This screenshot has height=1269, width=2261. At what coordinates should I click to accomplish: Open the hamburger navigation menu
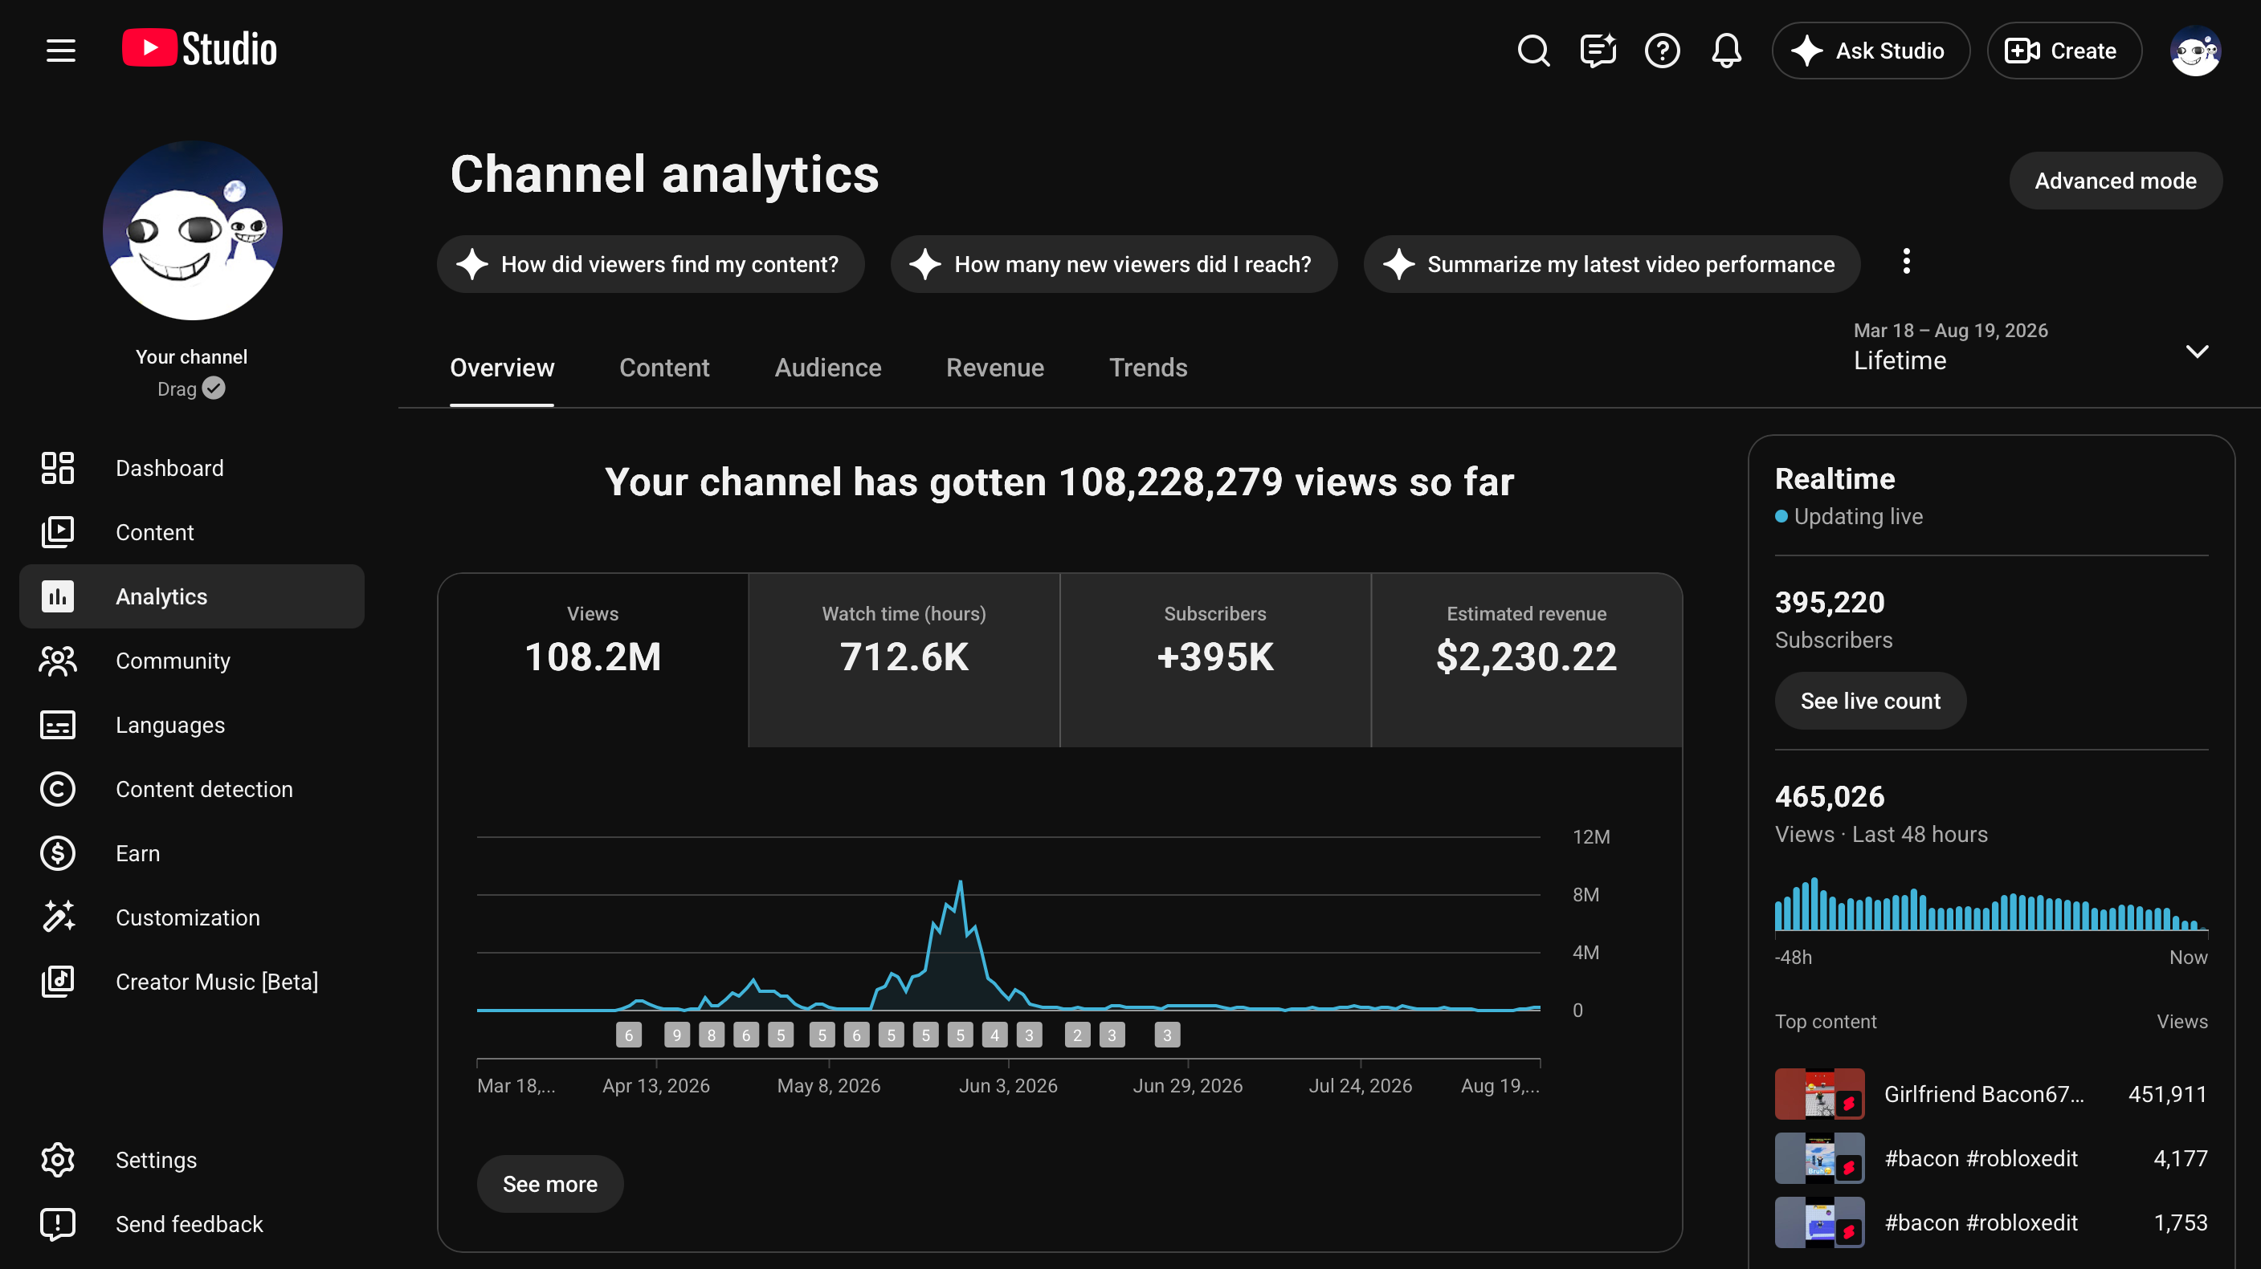tap(60, 51)
